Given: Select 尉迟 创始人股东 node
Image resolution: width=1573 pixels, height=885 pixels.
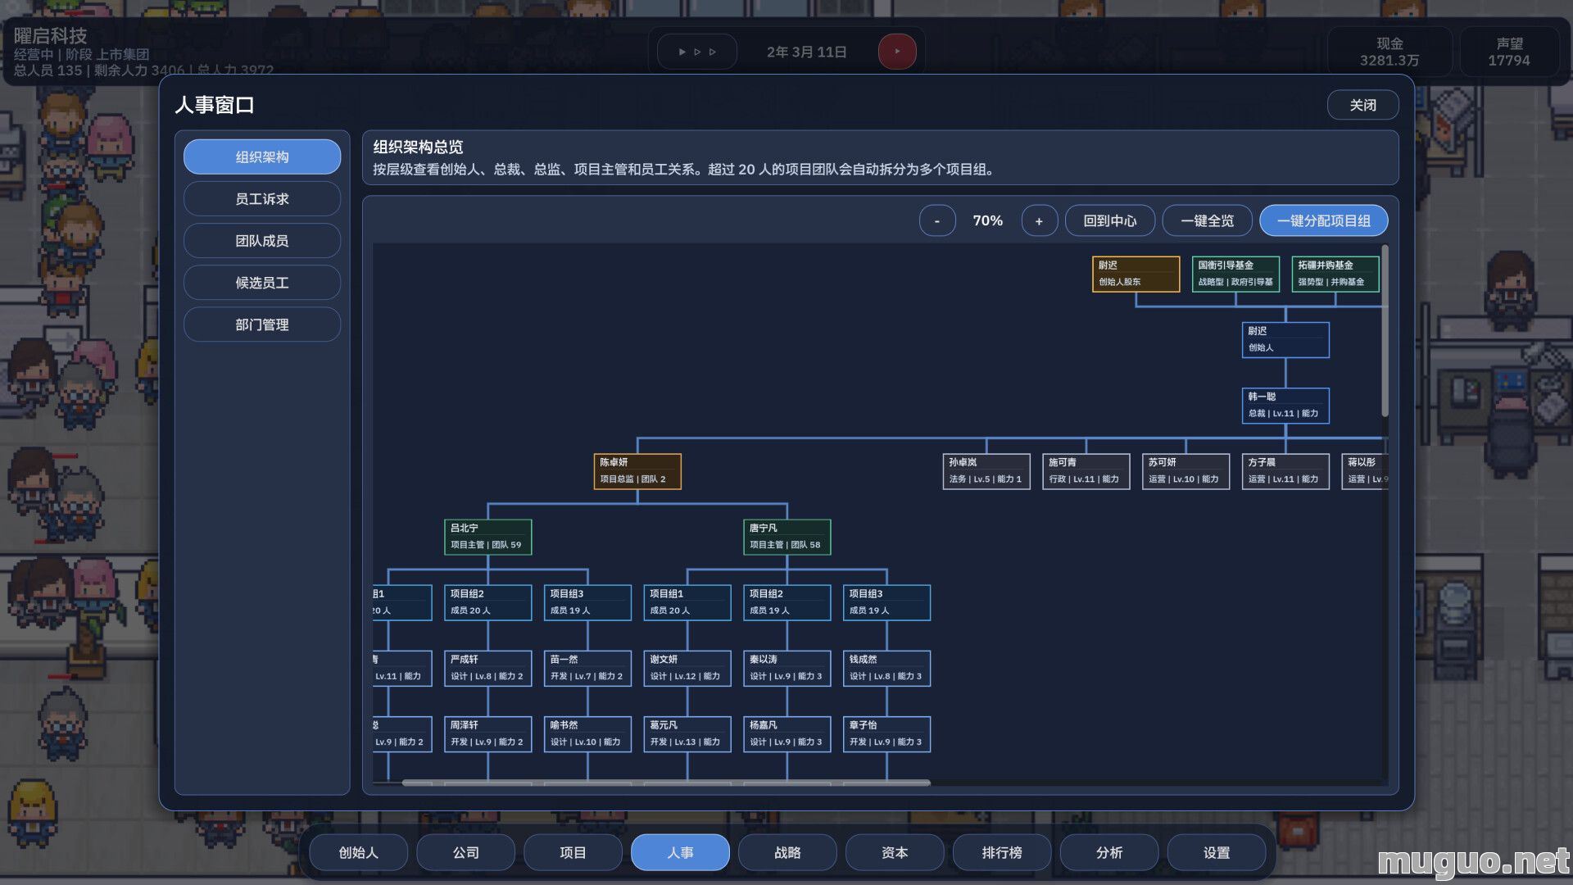Looking at the screenshot, I should click(x=1136, y=274).
